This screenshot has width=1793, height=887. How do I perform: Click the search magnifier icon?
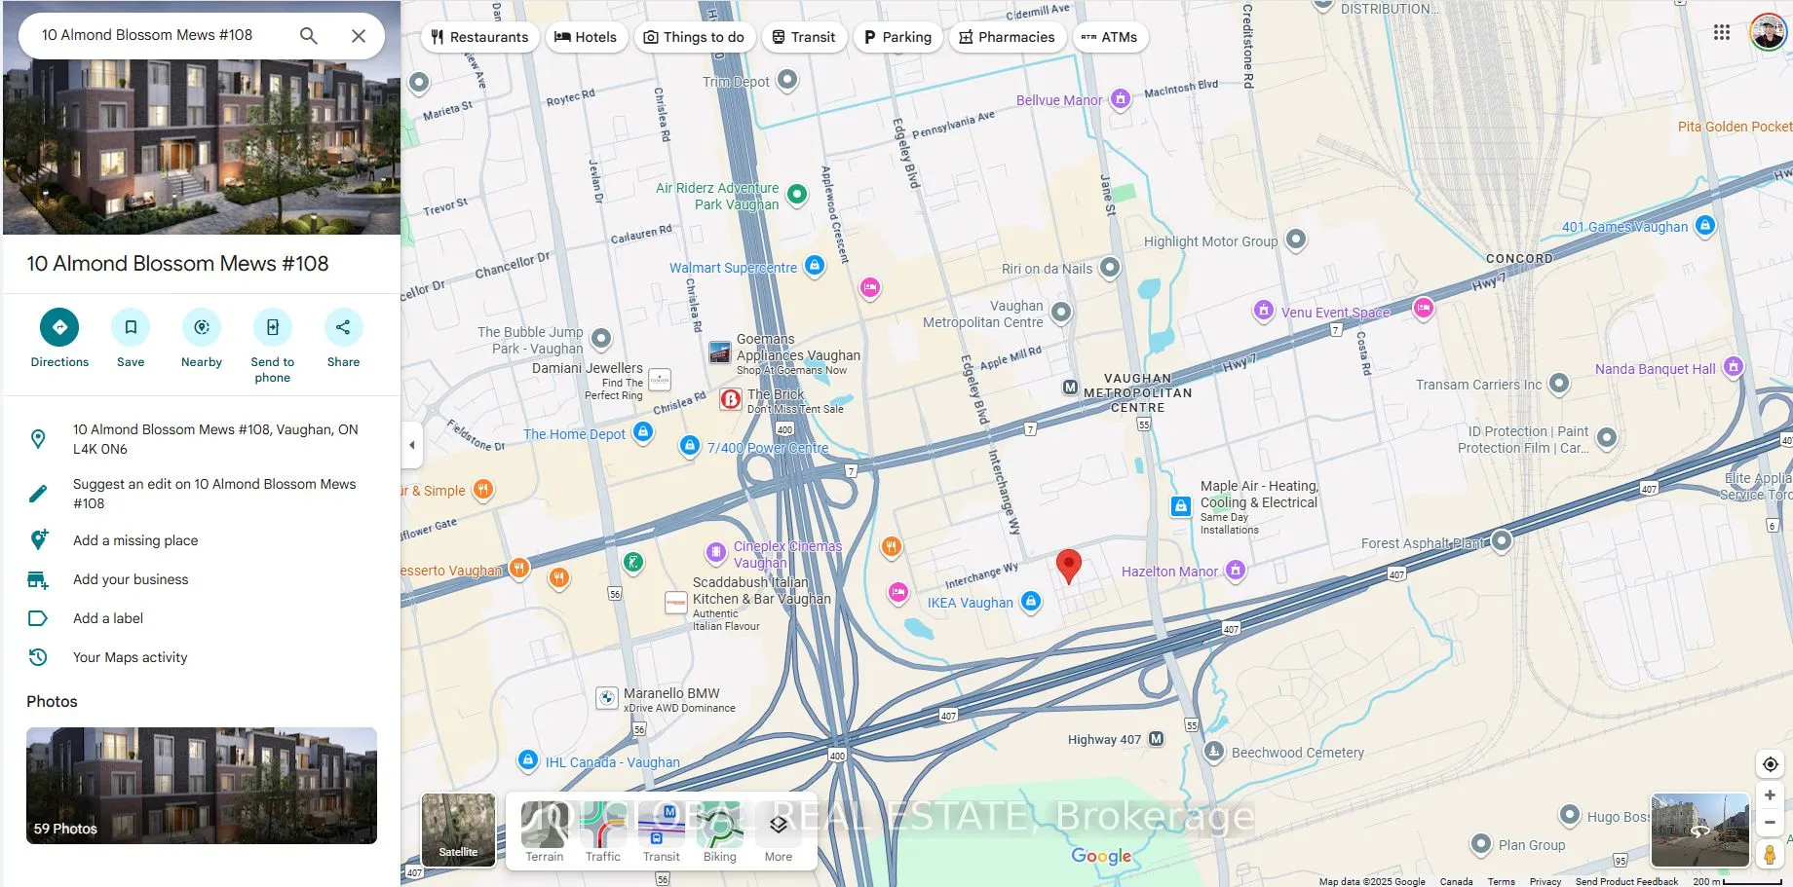pos(309,36)
